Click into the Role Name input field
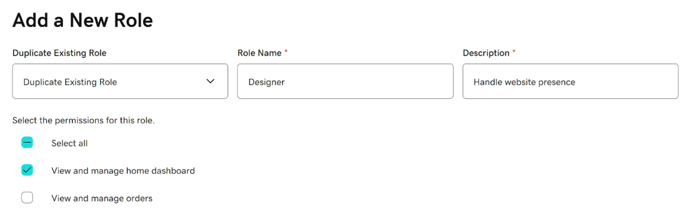The image size is (685, 211). (x=345, y=81)
